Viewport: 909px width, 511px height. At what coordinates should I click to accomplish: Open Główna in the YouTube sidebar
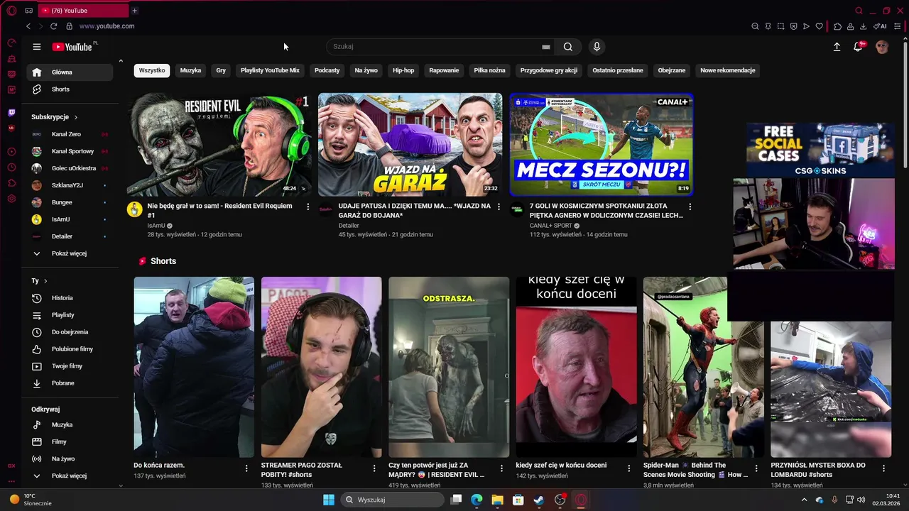pos(70,72)
